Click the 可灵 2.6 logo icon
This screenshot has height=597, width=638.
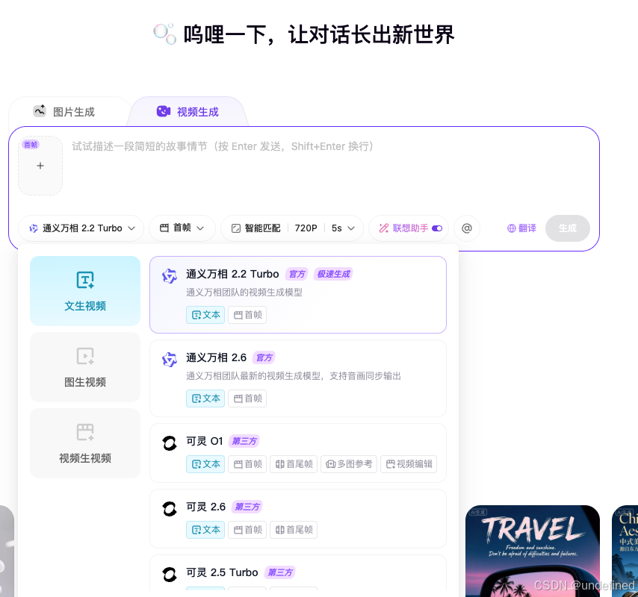[x=170, y=509]
